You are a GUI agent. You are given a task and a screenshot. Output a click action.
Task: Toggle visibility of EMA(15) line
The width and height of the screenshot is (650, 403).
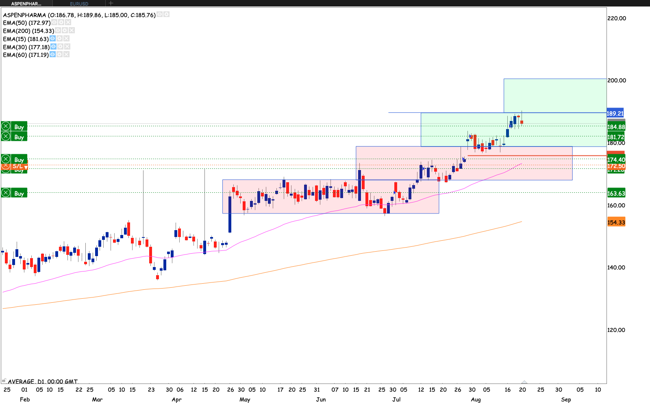(52, 39)
